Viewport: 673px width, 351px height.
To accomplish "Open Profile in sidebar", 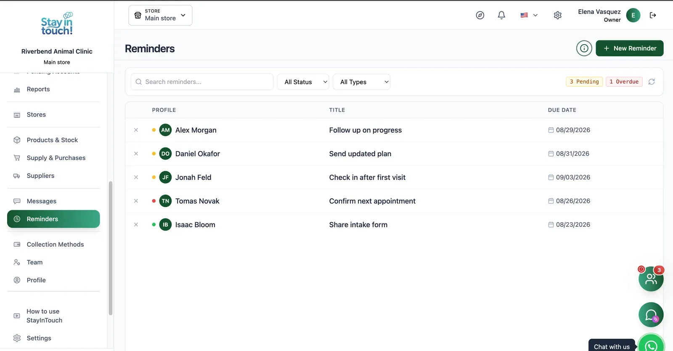I will click(53, 280).
